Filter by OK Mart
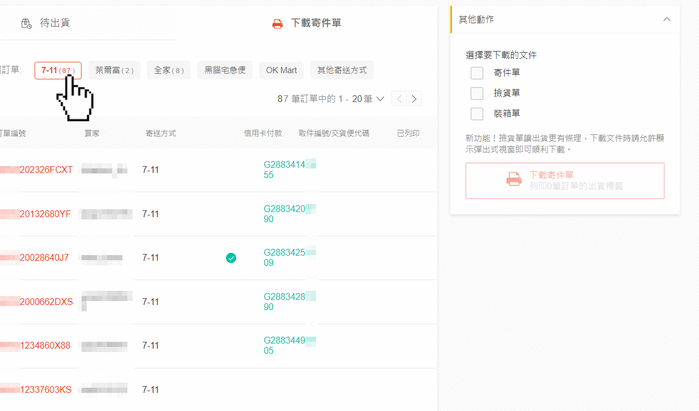699x411 pixels. (x=282, y=70)
